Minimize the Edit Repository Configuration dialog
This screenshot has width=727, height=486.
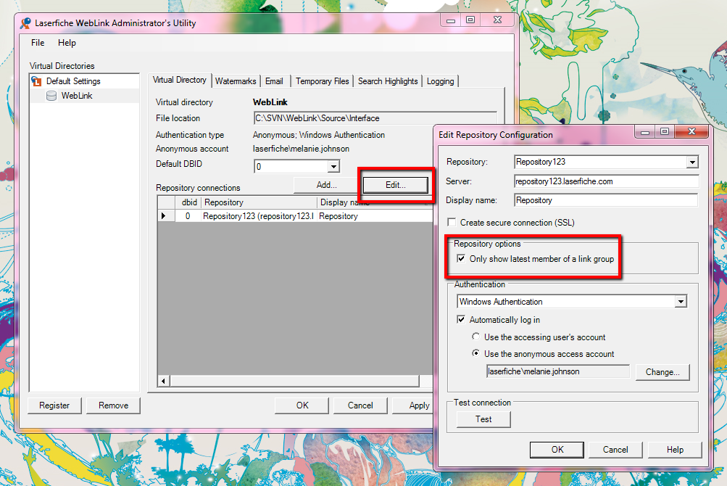644,132
